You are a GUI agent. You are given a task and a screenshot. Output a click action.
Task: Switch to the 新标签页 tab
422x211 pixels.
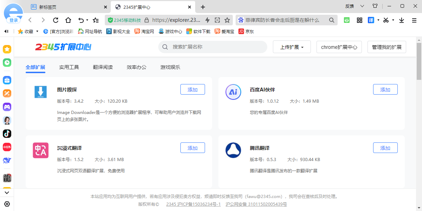[x=69, y=7]
